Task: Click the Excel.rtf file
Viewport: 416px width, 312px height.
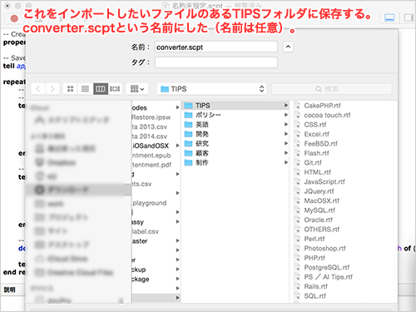Action: coord(316,134)
